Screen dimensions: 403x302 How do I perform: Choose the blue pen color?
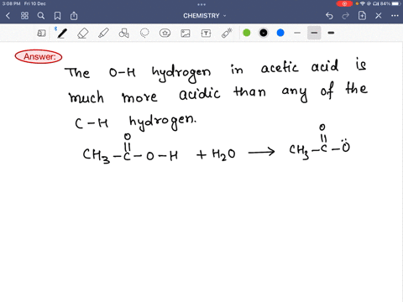[x=280, y=33]
